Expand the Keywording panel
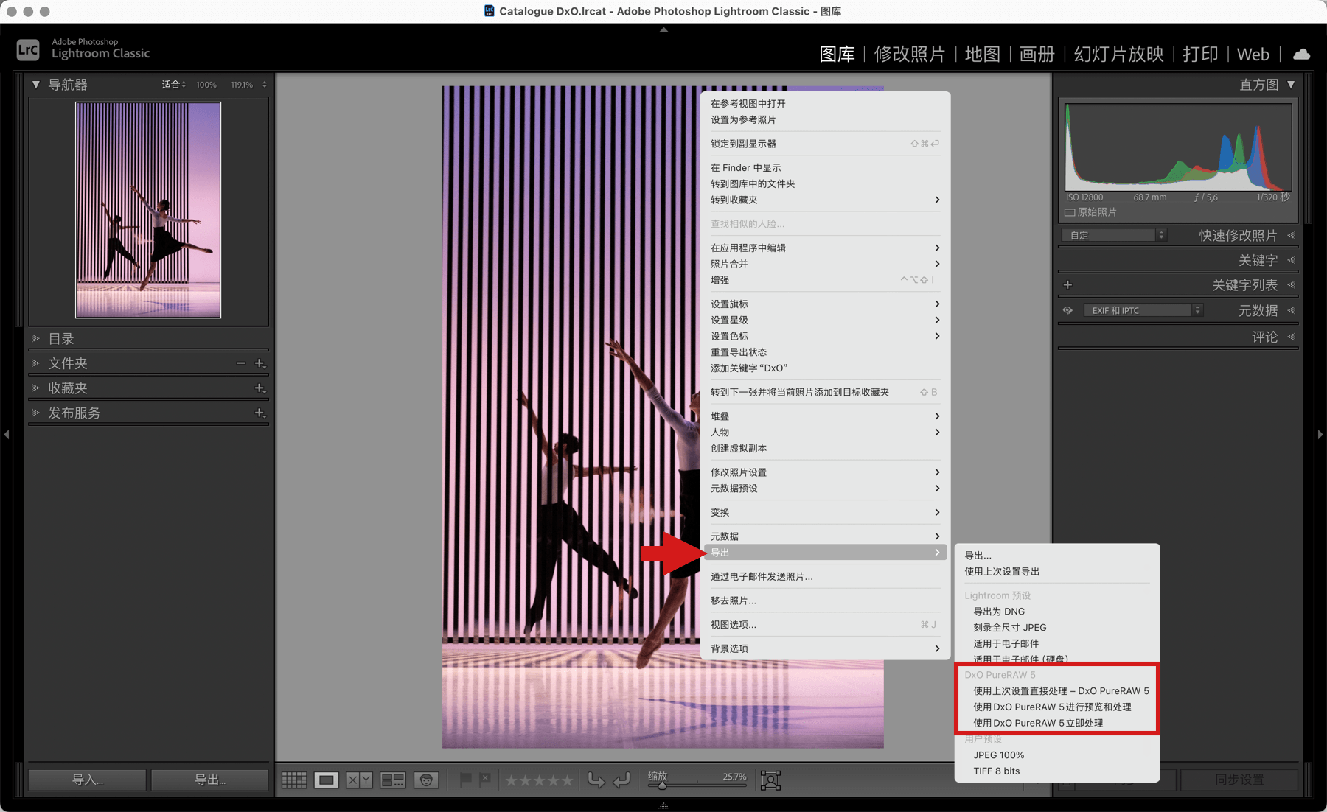The width and height of the screenshot is (1327, 812). point(1292,260)
